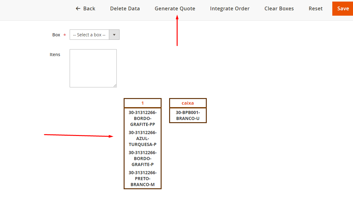The image size is (353, 198).
Task: Focus the Itens text area
Action: point(93,68)
